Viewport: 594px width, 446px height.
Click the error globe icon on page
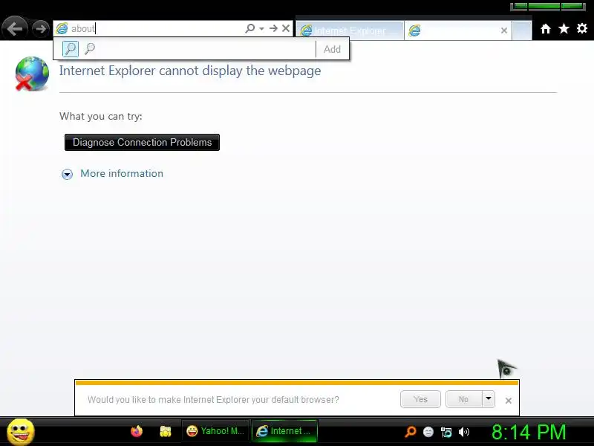[x=32, y=74]
